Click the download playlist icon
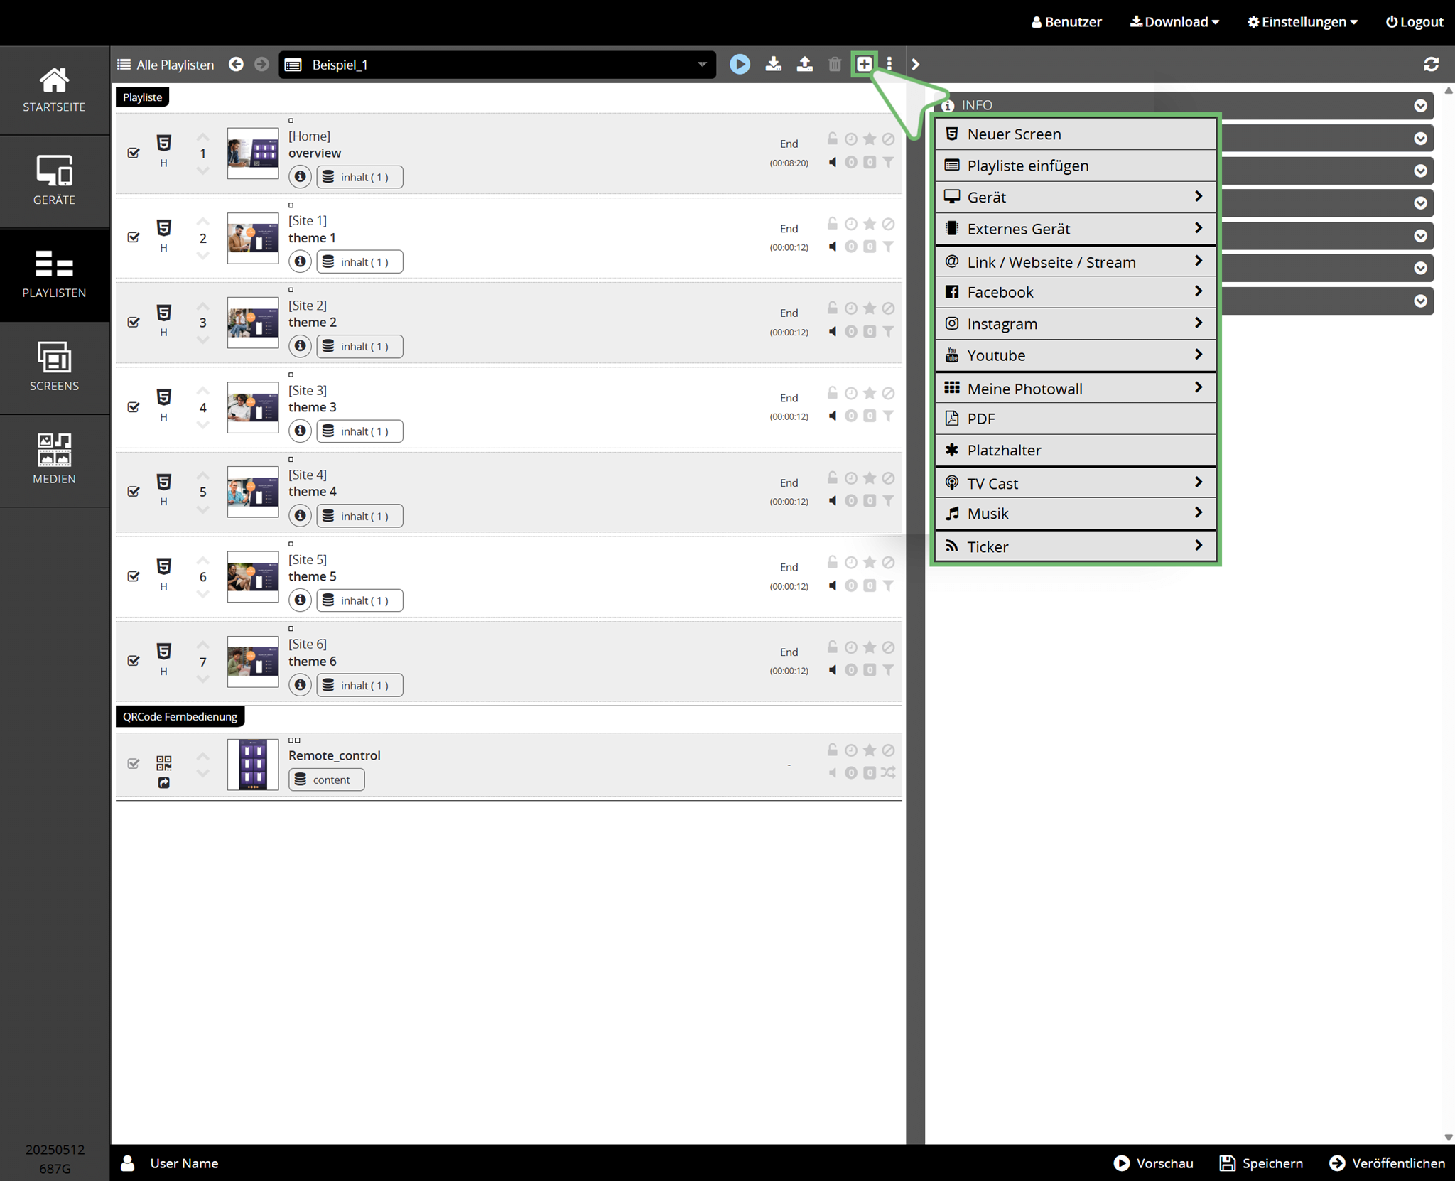The height and width of the screenshot is (1181, 1455). (x=774, y=65)
